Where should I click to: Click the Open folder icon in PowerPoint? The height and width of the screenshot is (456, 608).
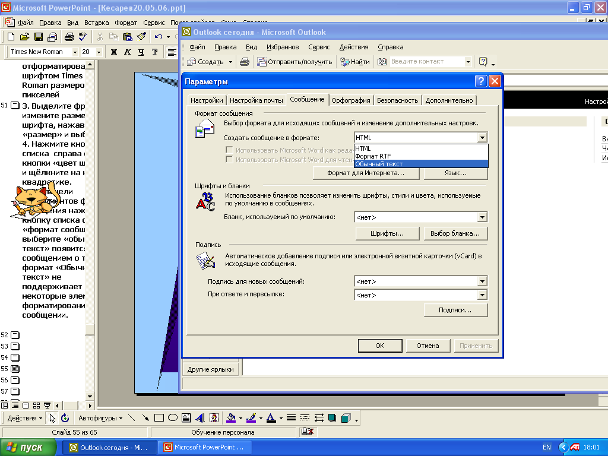click(x=24, y=37)
